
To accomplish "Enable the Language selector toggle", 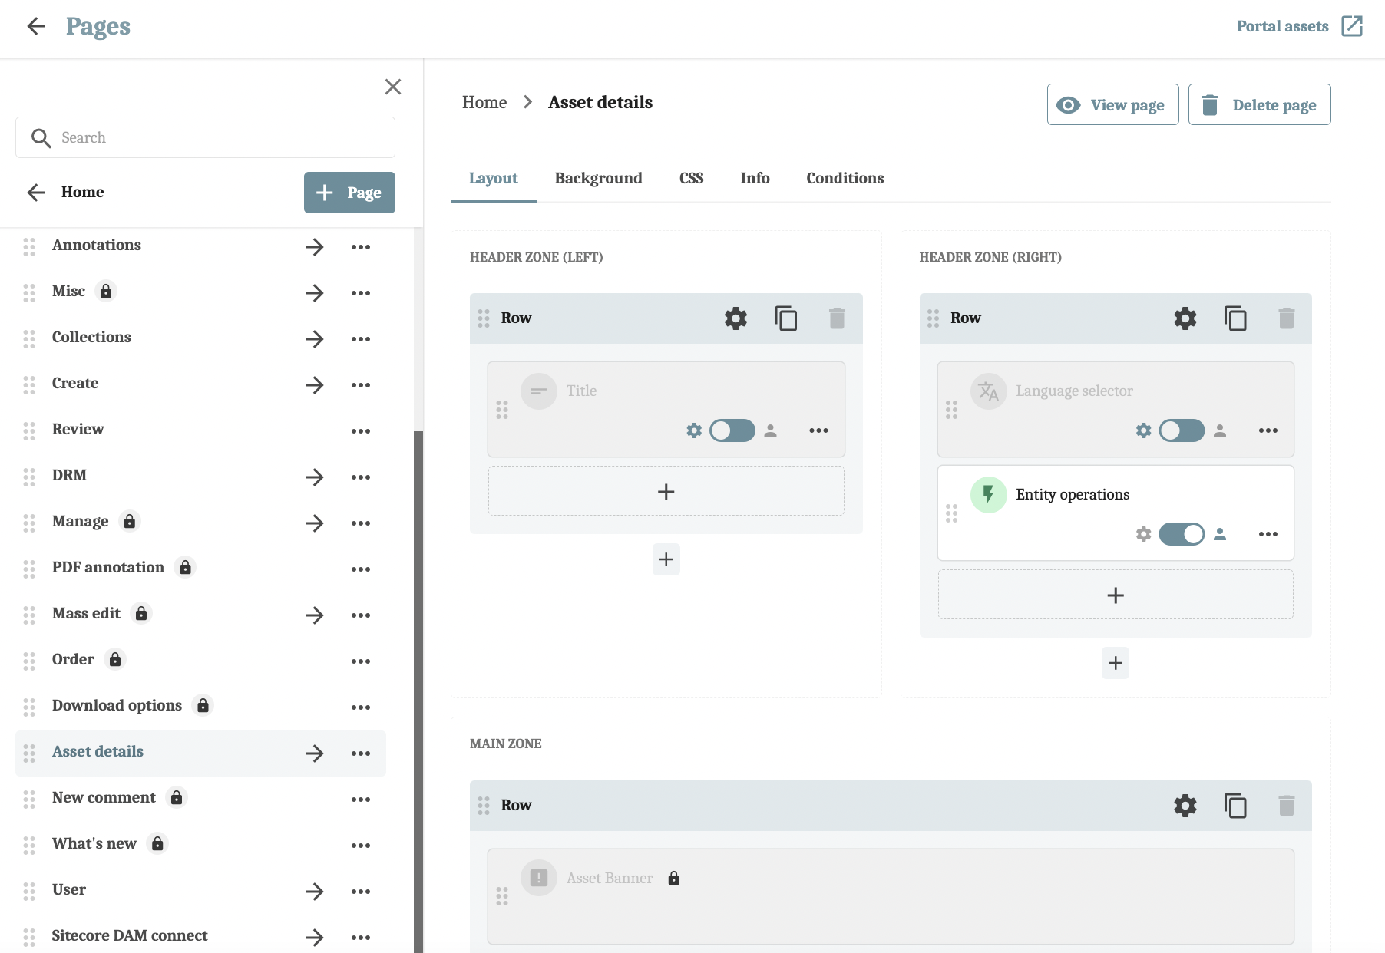I will [1182, 430].
